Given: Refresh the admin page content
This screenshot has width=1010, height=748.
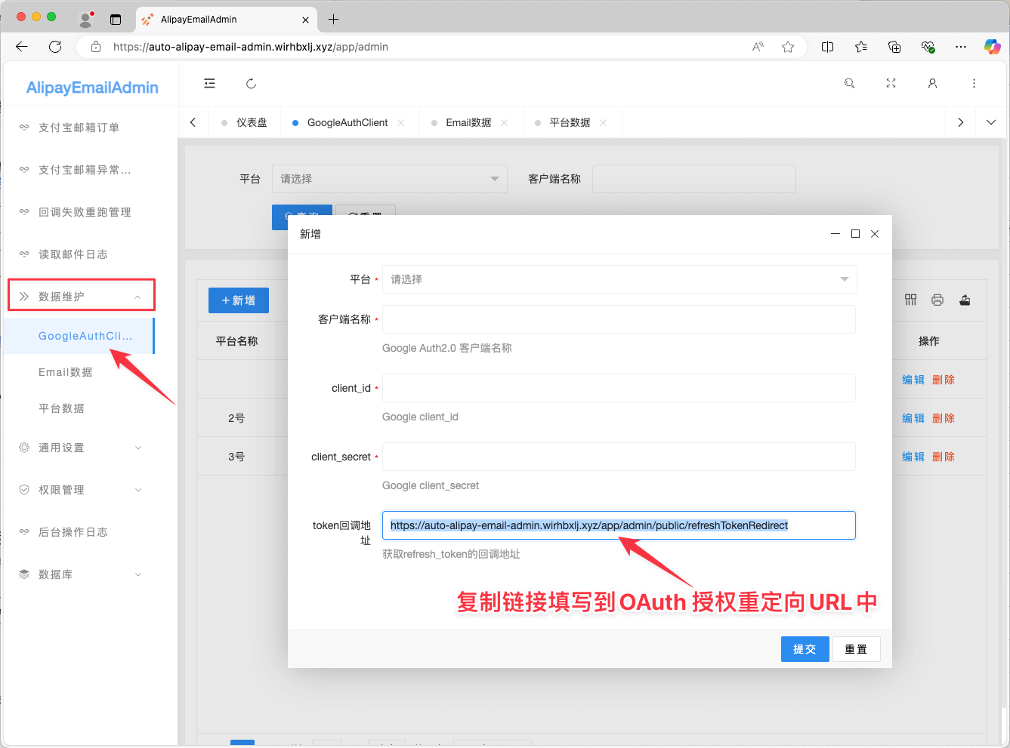Looking at the screenshot, I should (x=252, y=84).
